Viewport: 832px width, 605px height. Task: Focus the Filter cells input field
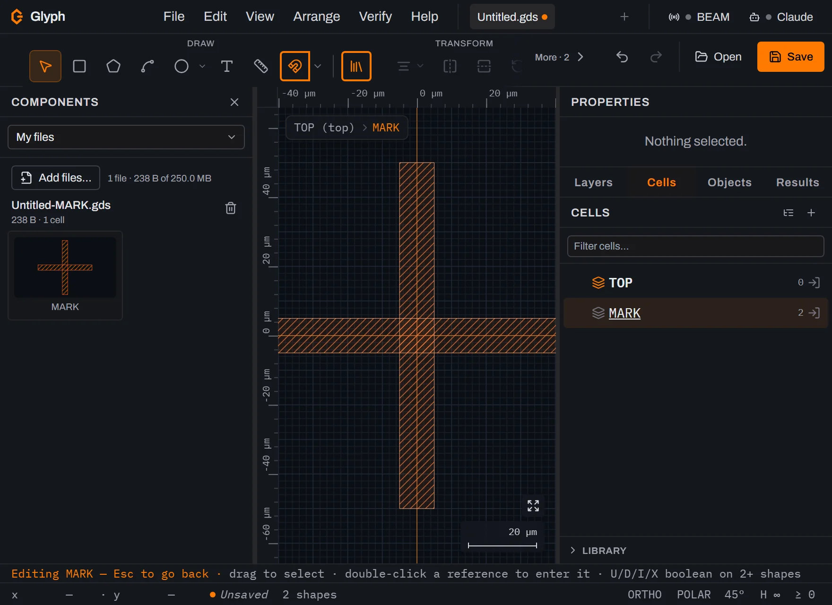[x=695, y=246]
